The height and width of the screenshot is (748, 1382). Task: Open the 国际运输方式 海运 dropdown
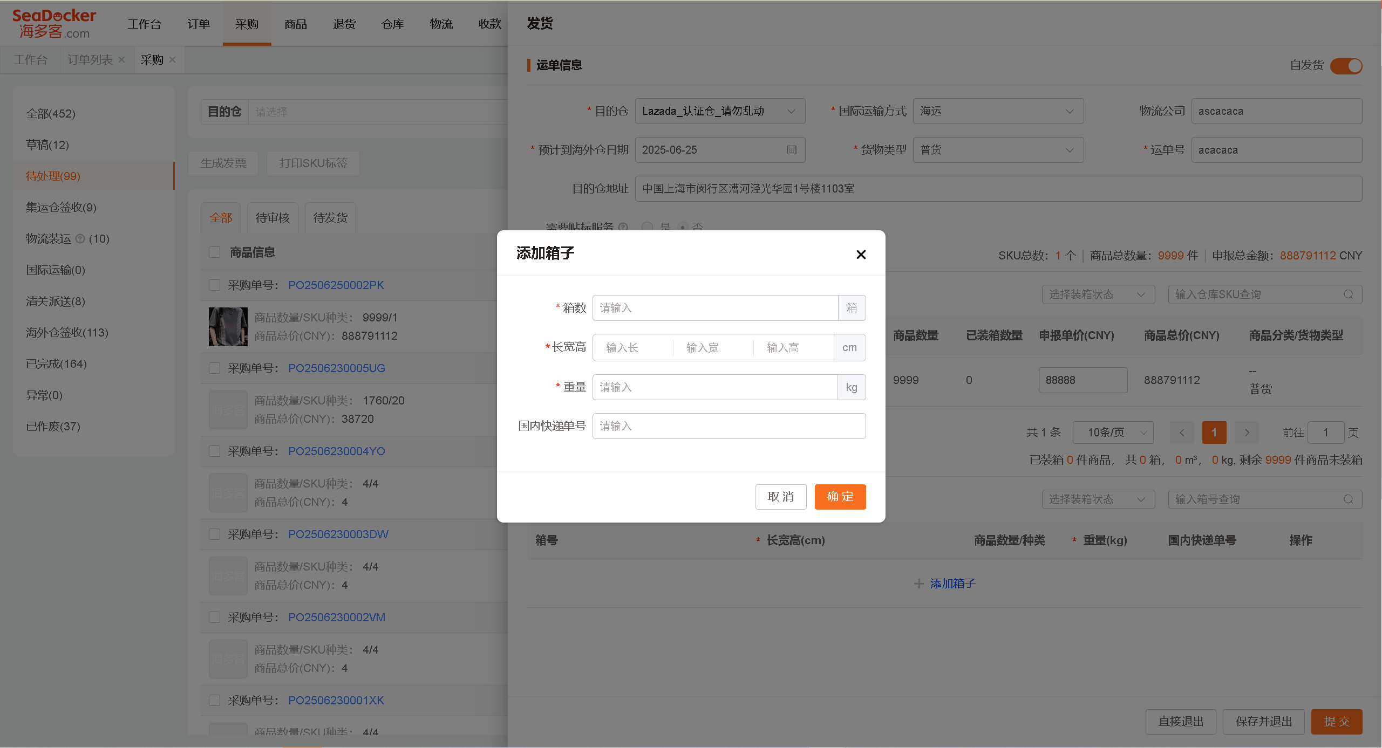pos(998,111)
